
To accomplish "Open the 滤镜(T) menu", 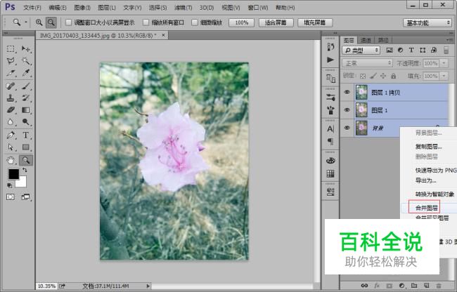I will tap(183, 8).
